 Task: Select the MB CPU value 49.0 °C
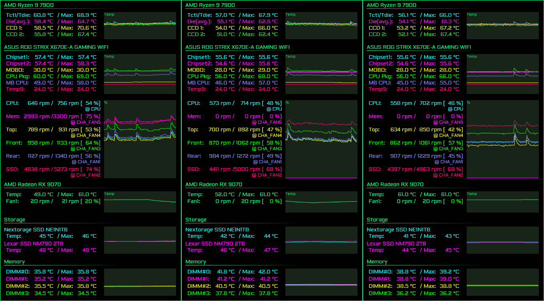(44, 83)
